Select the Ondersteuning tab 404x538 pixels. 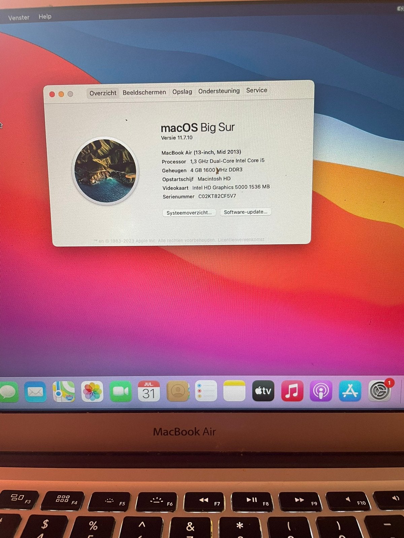pyautogui.click(x=219, y=91)
